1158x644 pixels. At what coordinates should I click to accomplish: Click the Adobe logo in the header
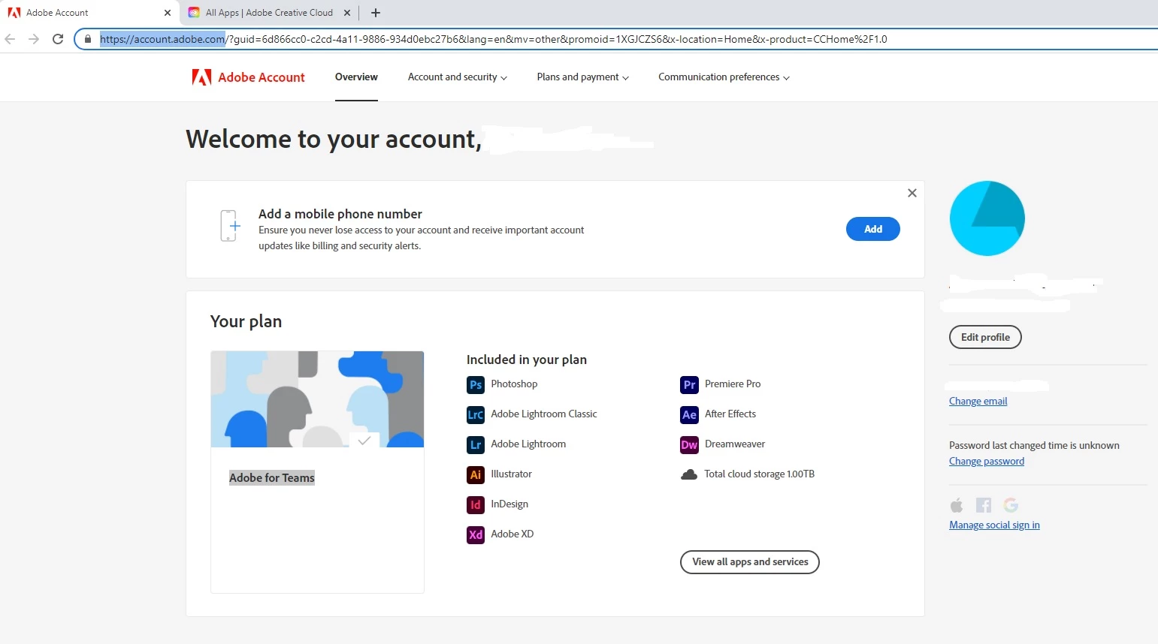click(201, 77)
